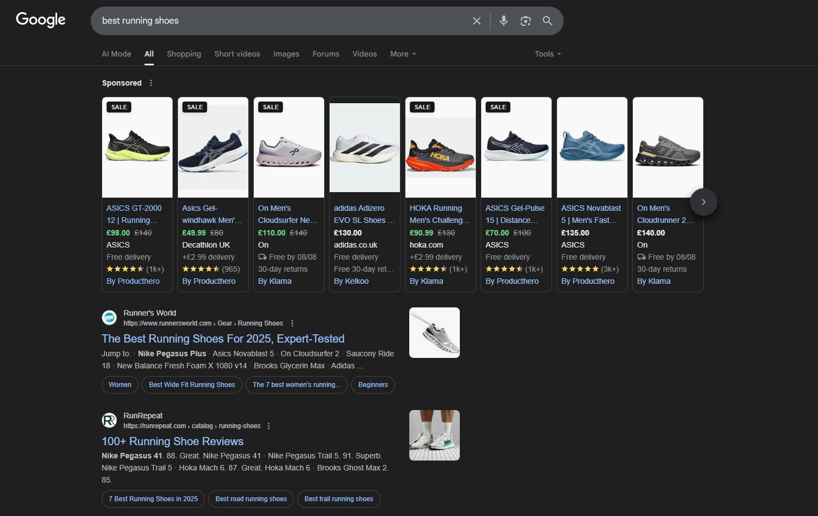Click 'Best Wide Fit Running Shoes' chip
This screenshot has height=516, width=818.
pyautogui.click(x=192, y=385)
